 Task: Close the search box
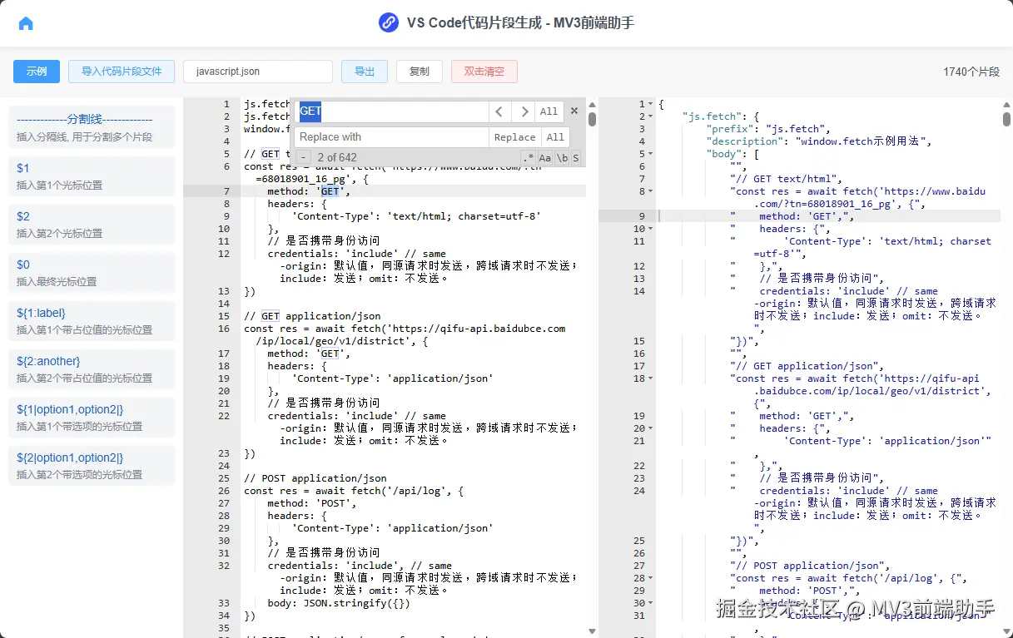[574, 111]
